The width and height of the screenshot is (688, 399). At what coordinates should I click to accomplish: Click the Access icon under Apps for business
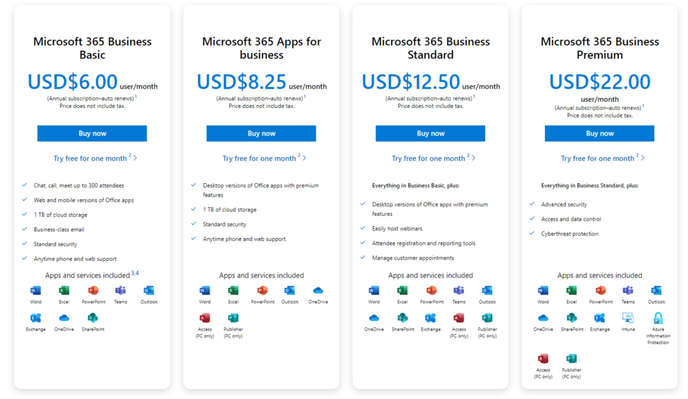[x=204, y=318]
